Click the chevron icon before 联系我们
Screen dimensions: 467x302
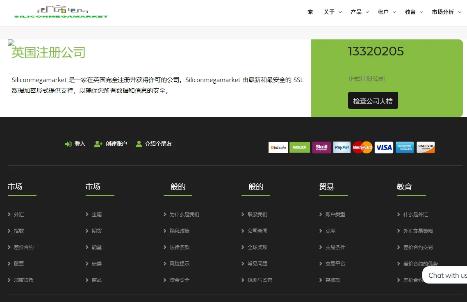coord(243,214)
